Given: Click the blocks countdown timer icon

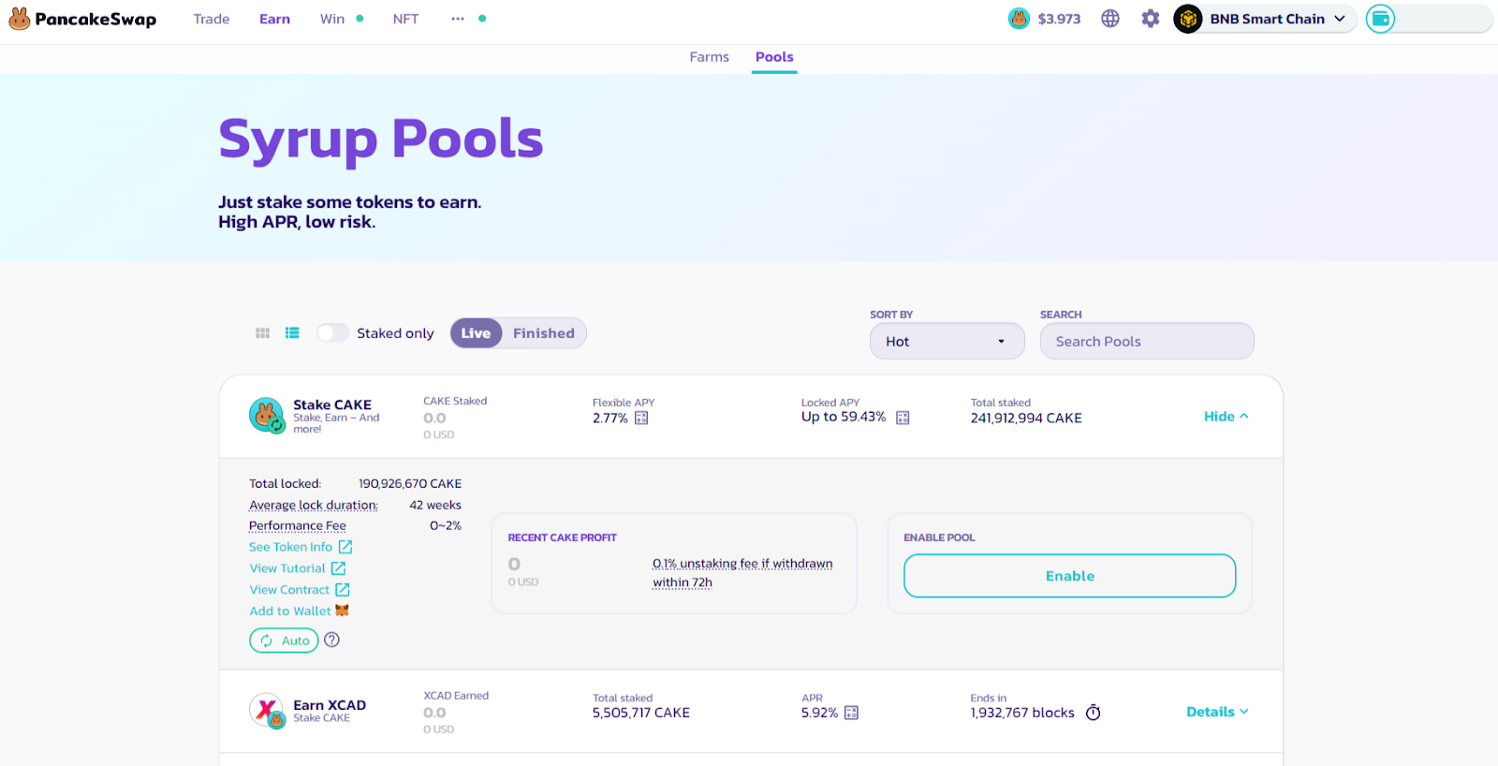Looking at the screenshot, I should (x=1093, y=713).
